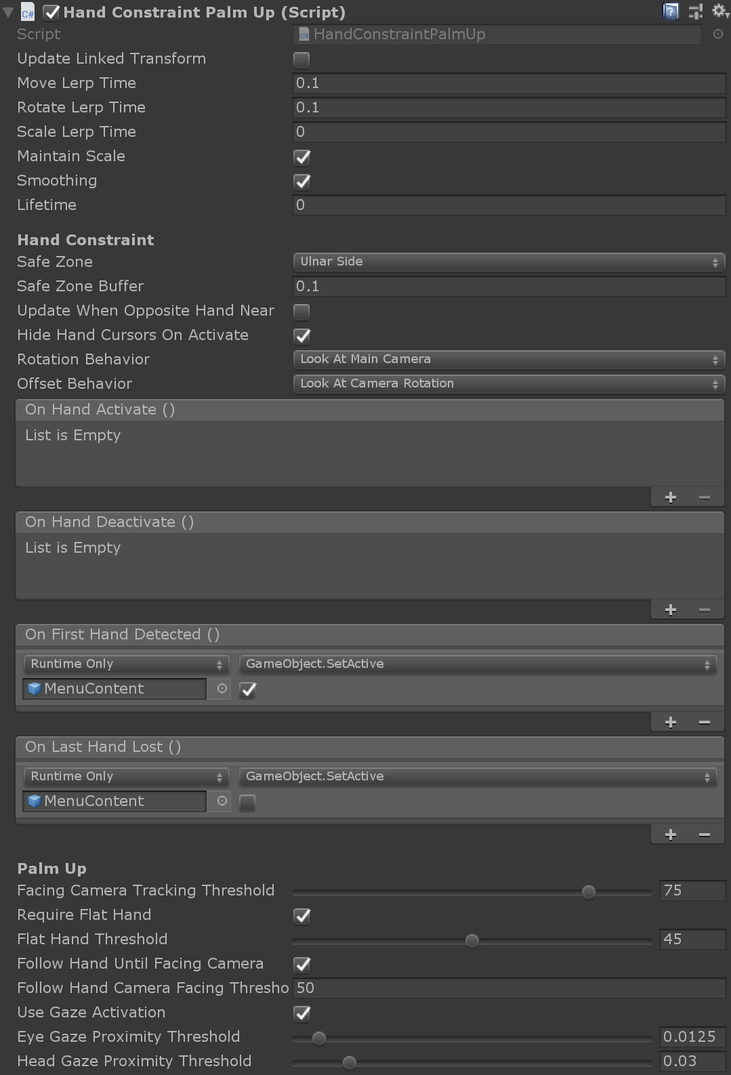
Task: Check SetActive value for Last Hand Lost
Action: pyautogui.click(x=247, y=803)
